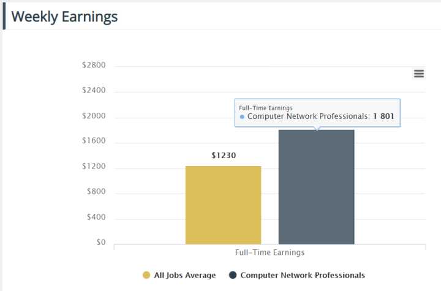Click the $2800 y-axis label
Screen dimensions: 441x291
(x=94, y=65)
